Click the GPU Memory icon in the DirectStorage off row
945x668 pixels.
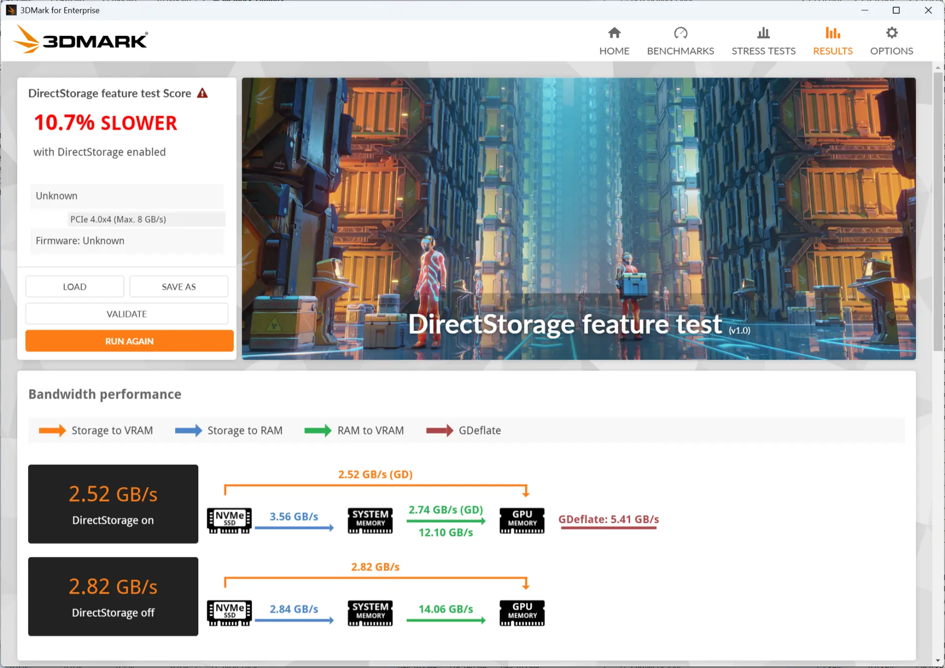(x=522, y=613)
